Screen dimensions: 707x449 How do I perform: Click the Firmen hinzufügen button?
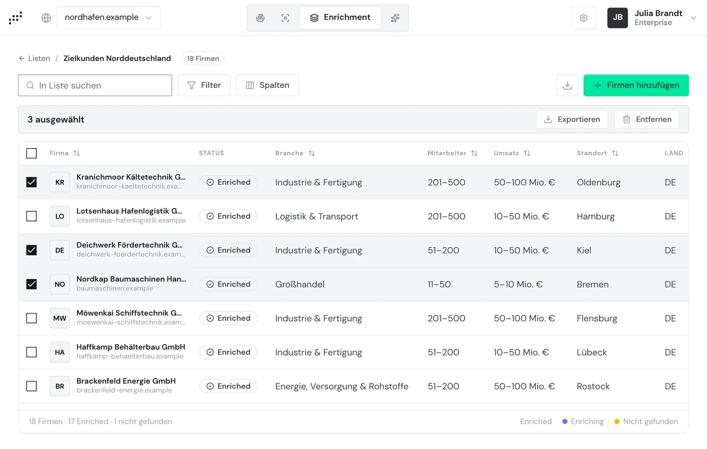point(636,85)
